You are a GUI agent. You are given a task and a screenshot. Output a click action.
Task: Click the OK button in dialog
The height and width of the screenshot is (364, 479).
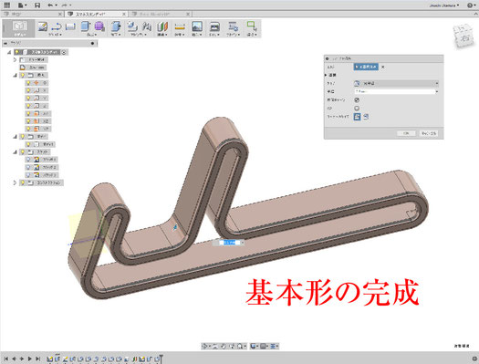[406, 133]
